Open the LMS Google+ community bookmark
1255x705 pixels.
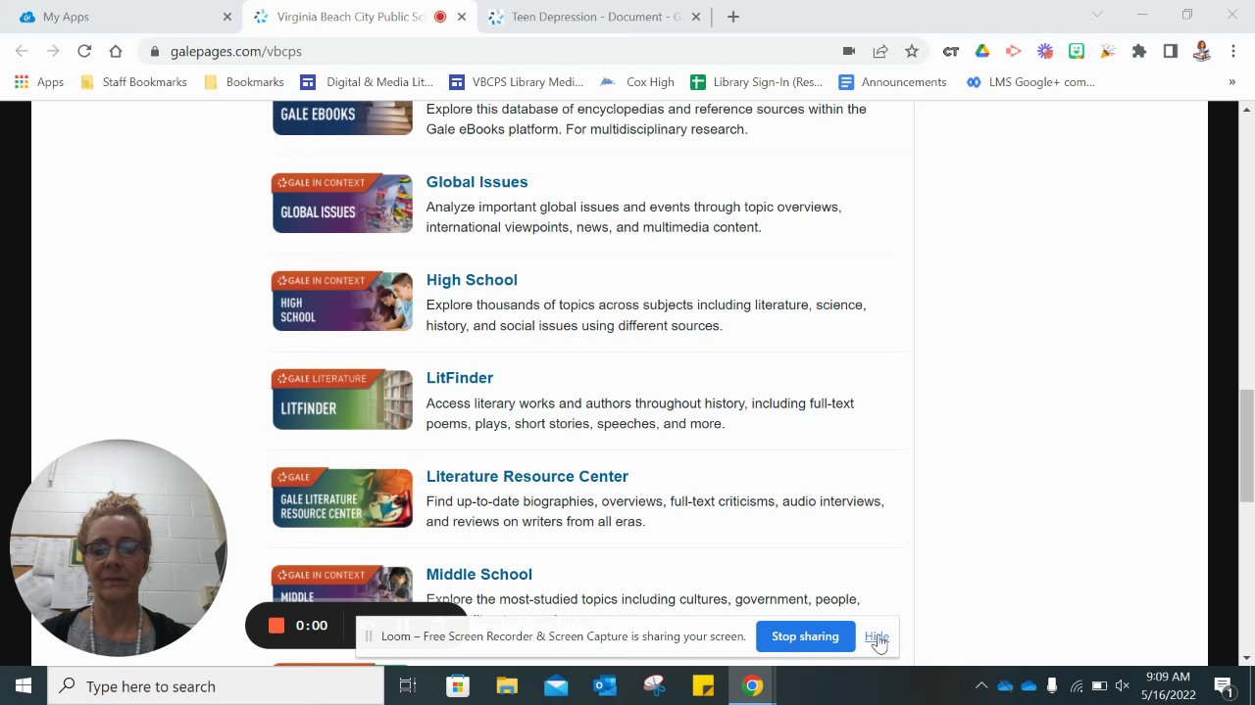[x=1030, y=82]
